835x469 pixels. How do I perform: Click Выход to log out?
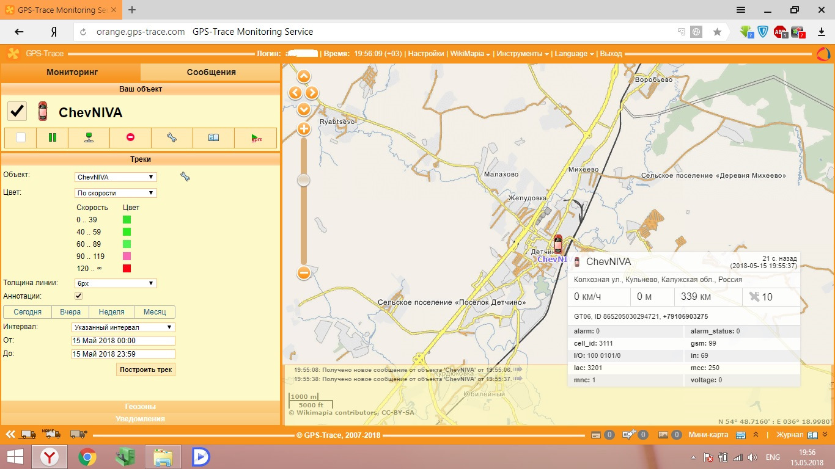pos(611,54)
